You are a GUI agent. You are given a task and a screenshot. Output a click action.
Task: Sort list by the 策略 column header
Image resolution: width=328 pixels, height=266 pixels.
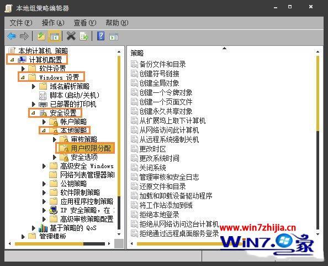coord(137,53)
